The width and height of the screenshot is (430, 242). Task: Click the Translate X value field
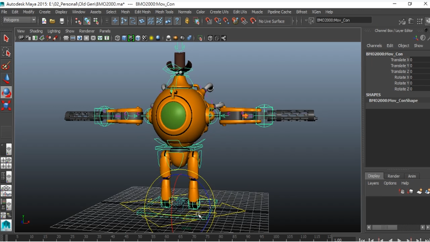(x=419, y=60)
